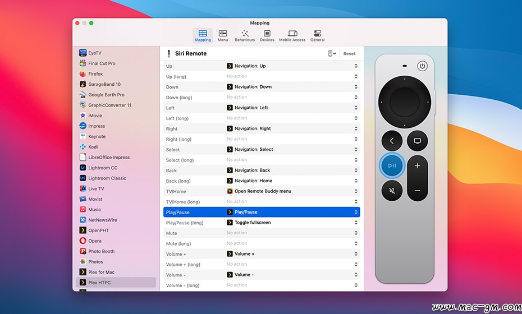Click the volume plus on remote
This screenshot has width=522, height=314.
417,165
